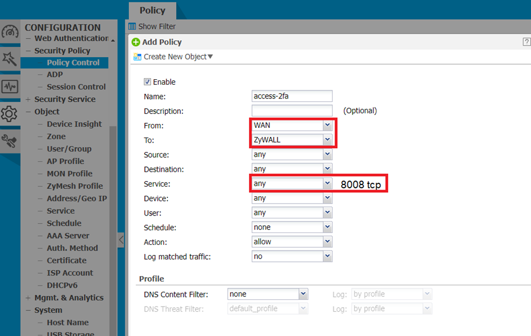This screenshot has height=336, width=531.
Task: Open the From zone dropdown
Action: point(327,126)
